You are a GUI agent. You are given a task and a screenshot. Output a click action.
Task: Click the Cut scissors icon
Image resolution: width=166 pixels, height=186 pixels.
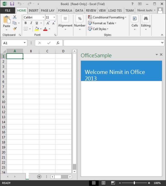(15, 17)
